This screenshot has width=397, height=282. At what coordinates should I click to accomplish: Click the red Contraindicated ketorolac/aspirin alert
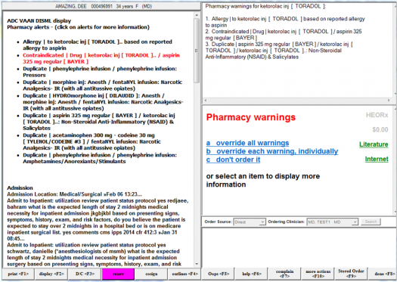tap(101, 58)
